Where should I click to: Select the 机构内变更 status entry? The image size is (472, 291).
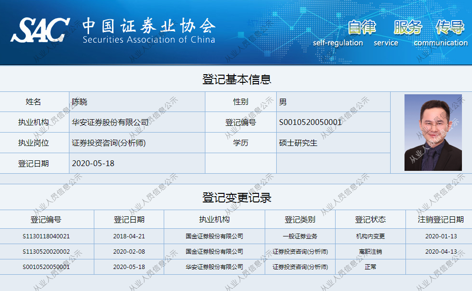(x=371, y=235)
